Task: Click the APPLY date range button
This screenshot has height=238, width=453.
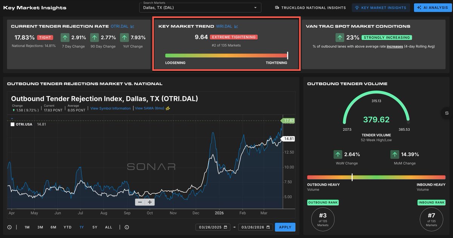Action: 285,227
